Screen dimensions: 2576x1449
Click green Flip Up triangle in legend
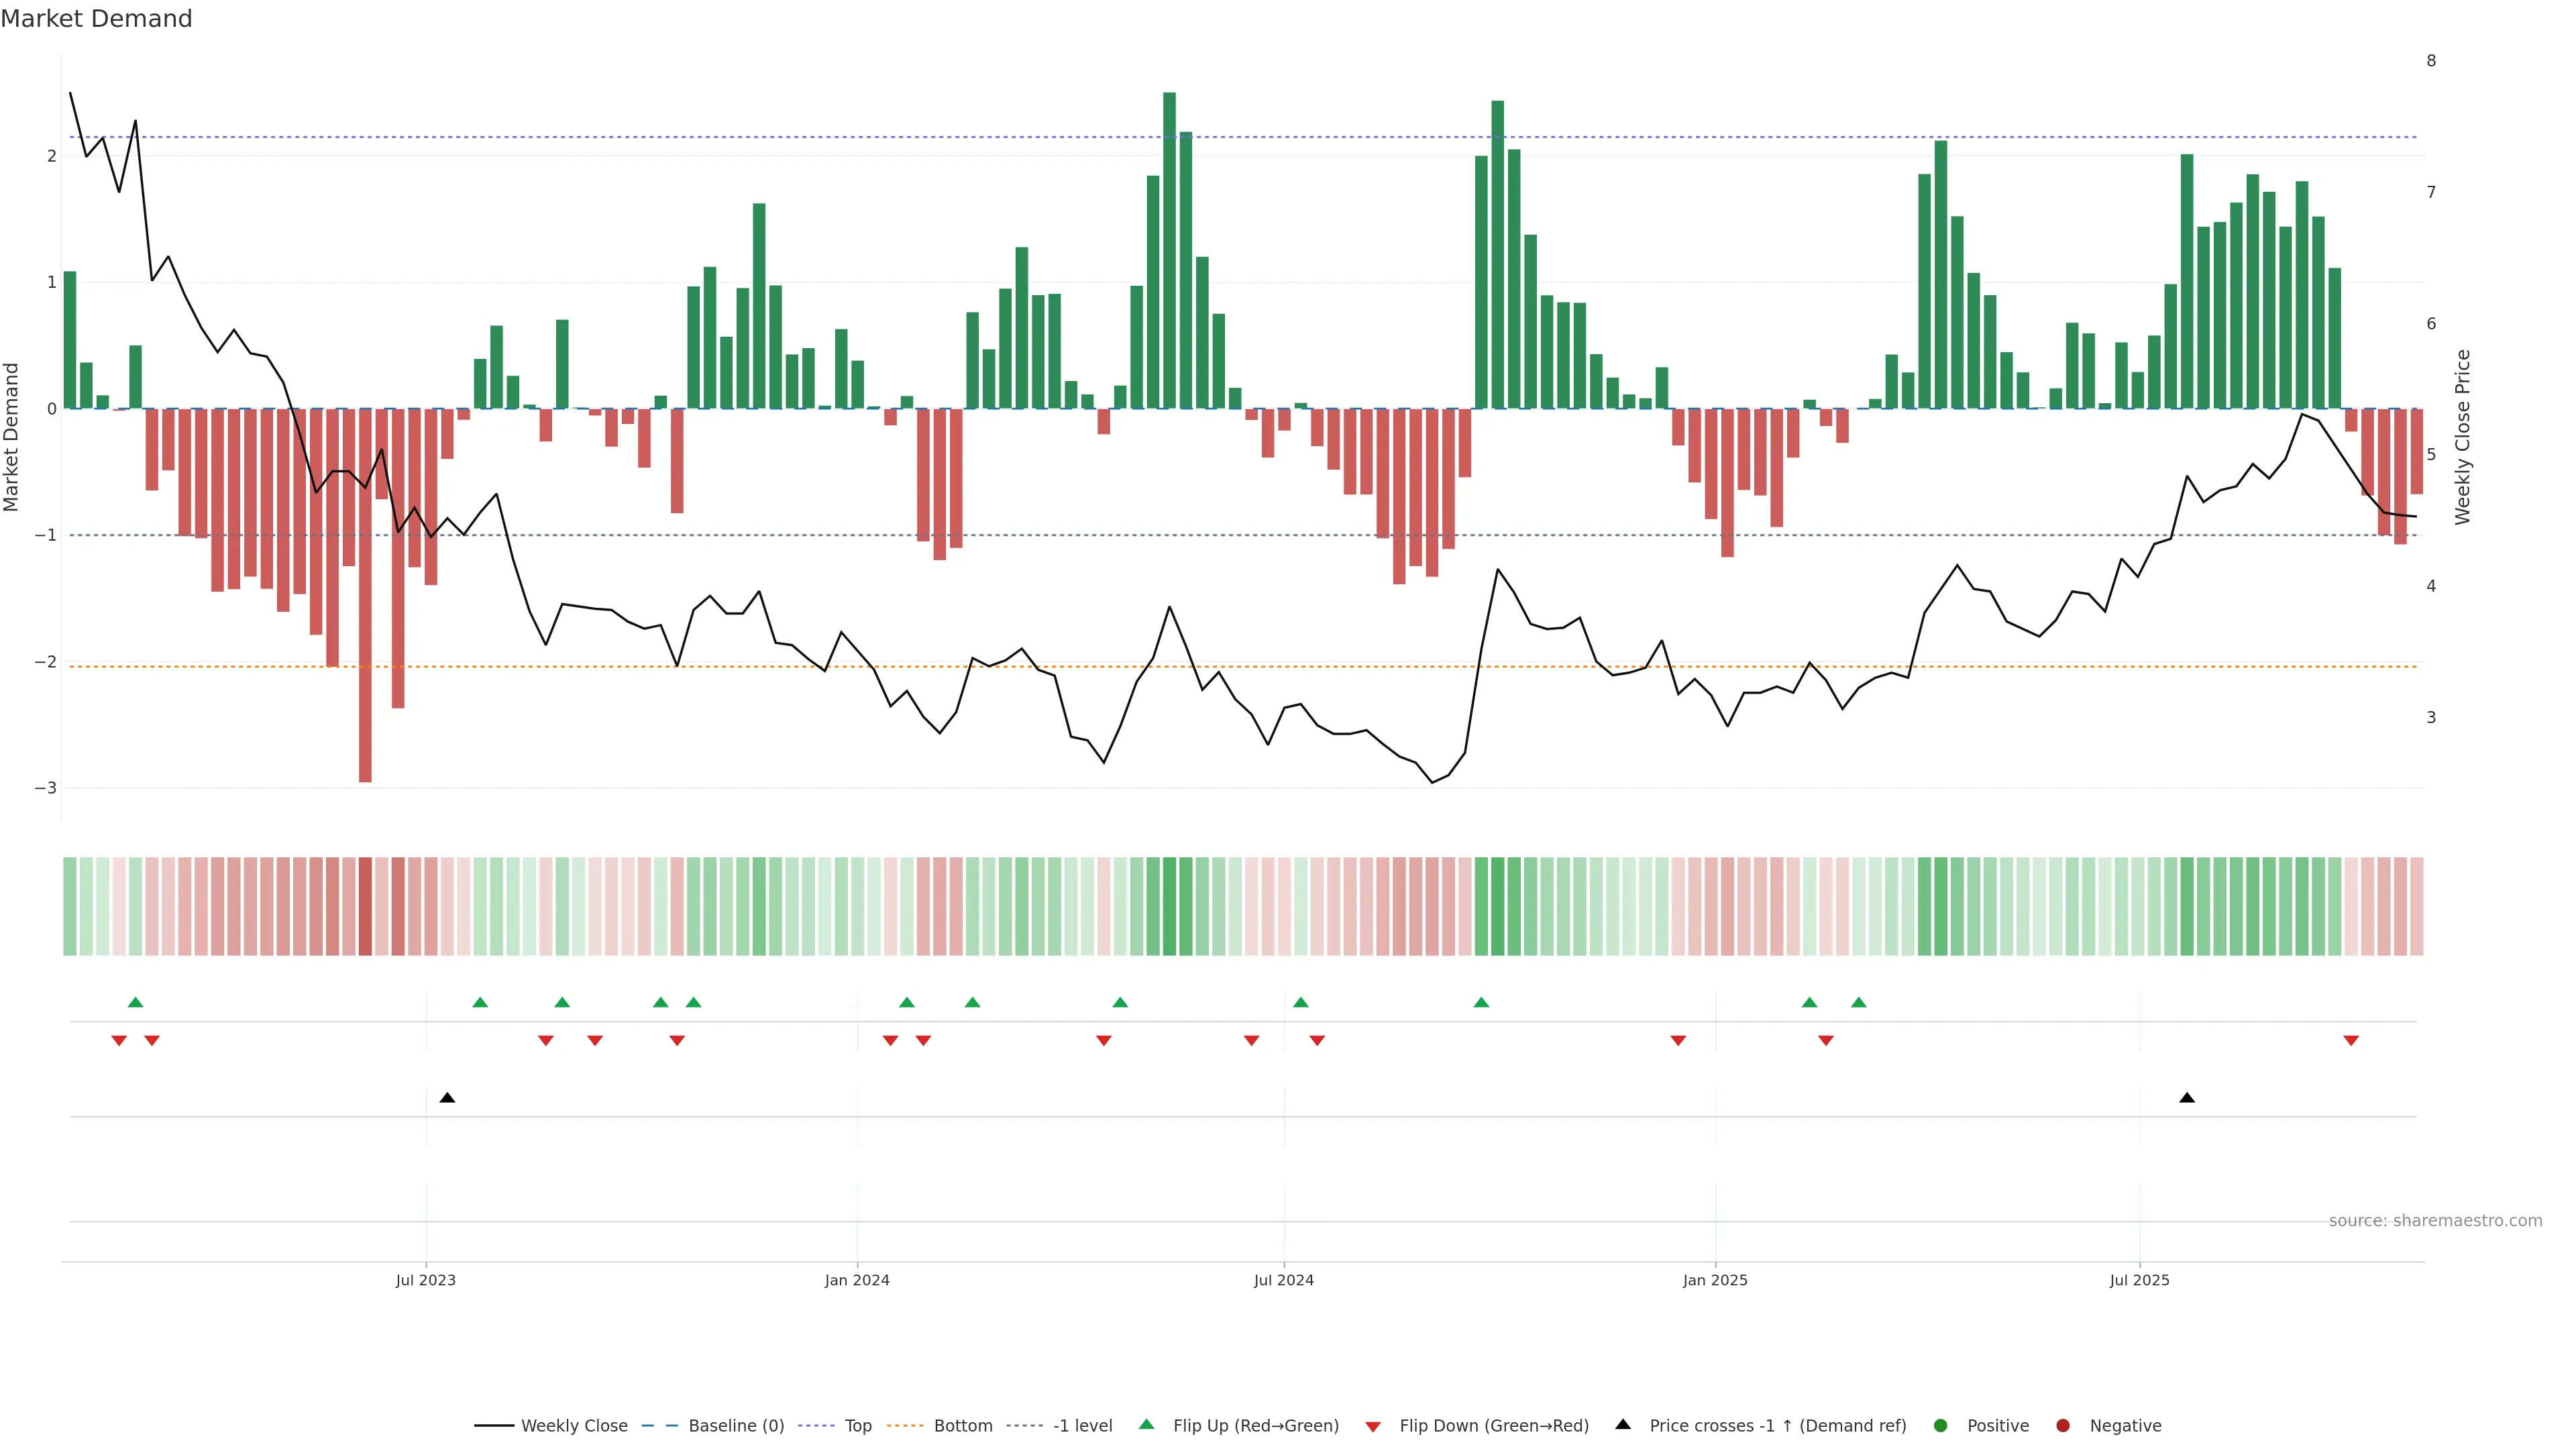click(1147, 1425)
